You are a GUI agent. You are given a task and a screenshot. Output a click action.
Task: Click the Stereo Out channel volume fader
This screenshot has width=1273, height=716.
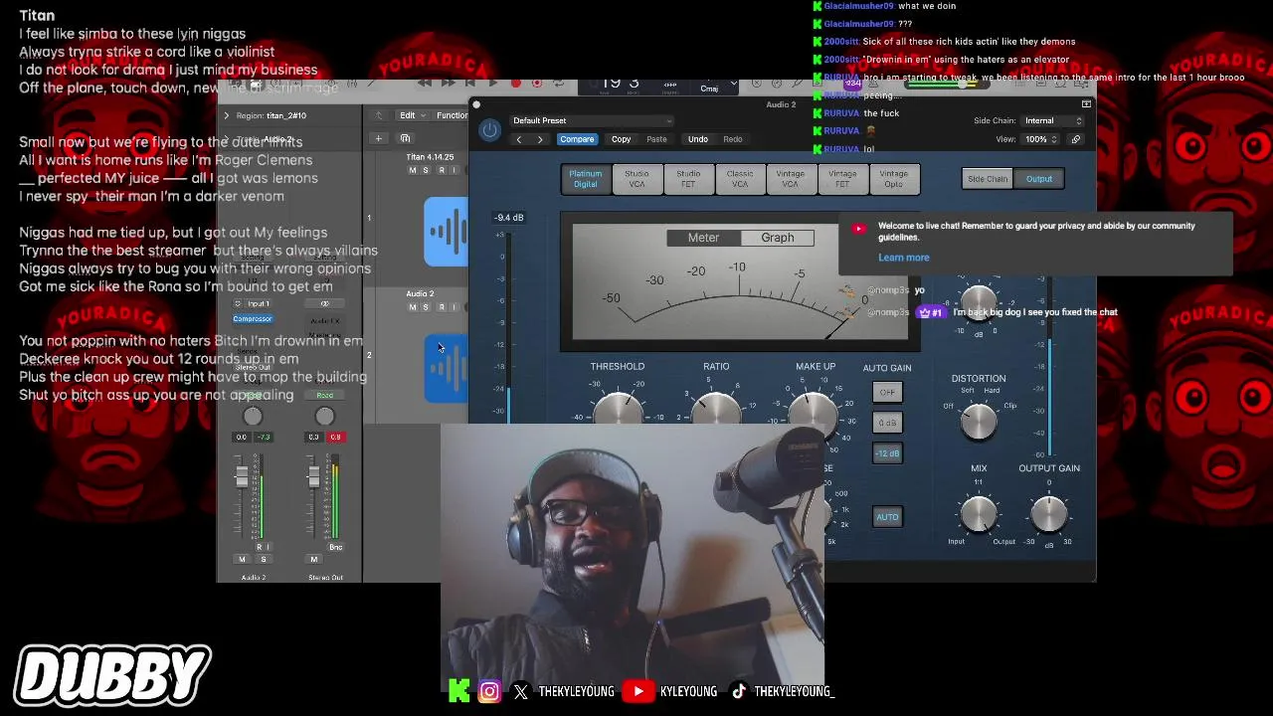point(313,478)
